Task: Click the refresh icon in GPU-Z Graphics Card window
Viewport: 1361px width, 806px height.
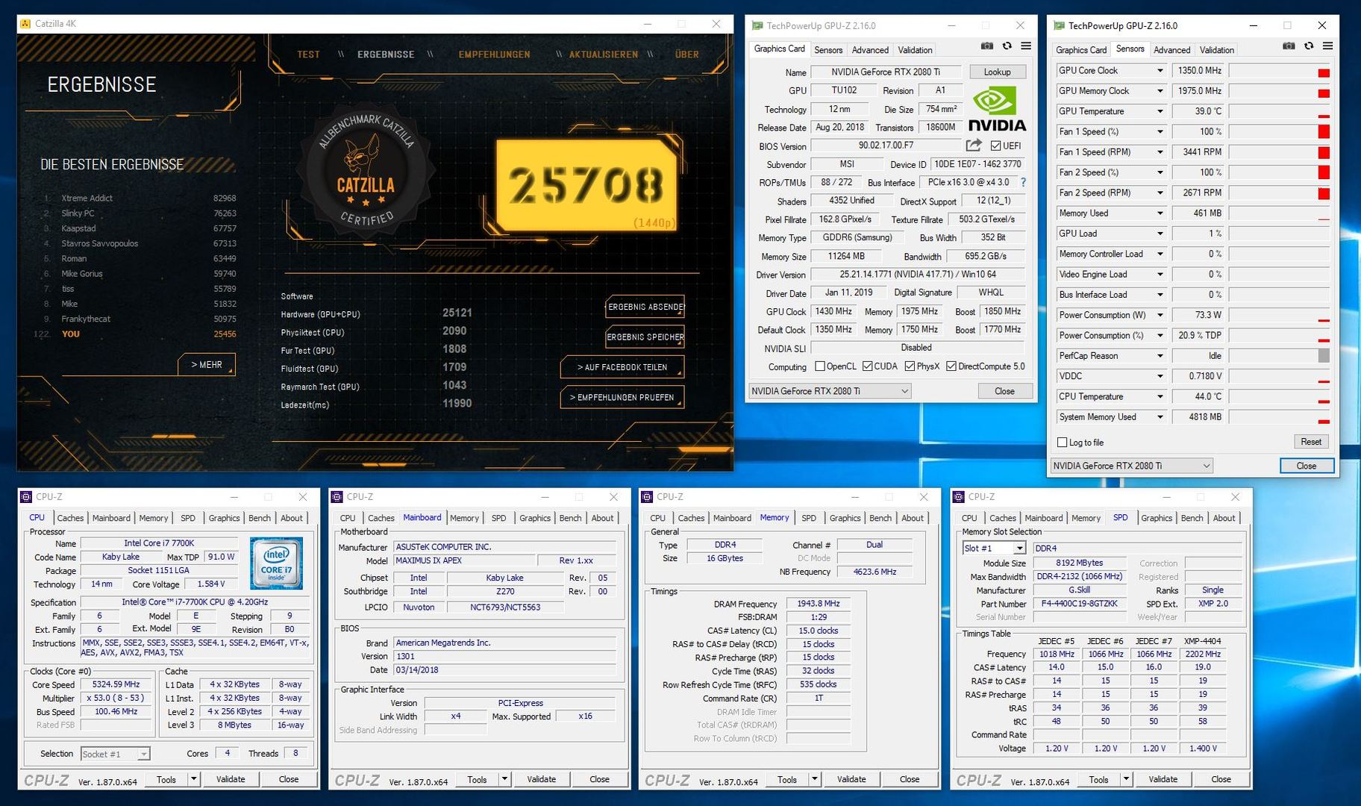Action: tap(1007, 46)
